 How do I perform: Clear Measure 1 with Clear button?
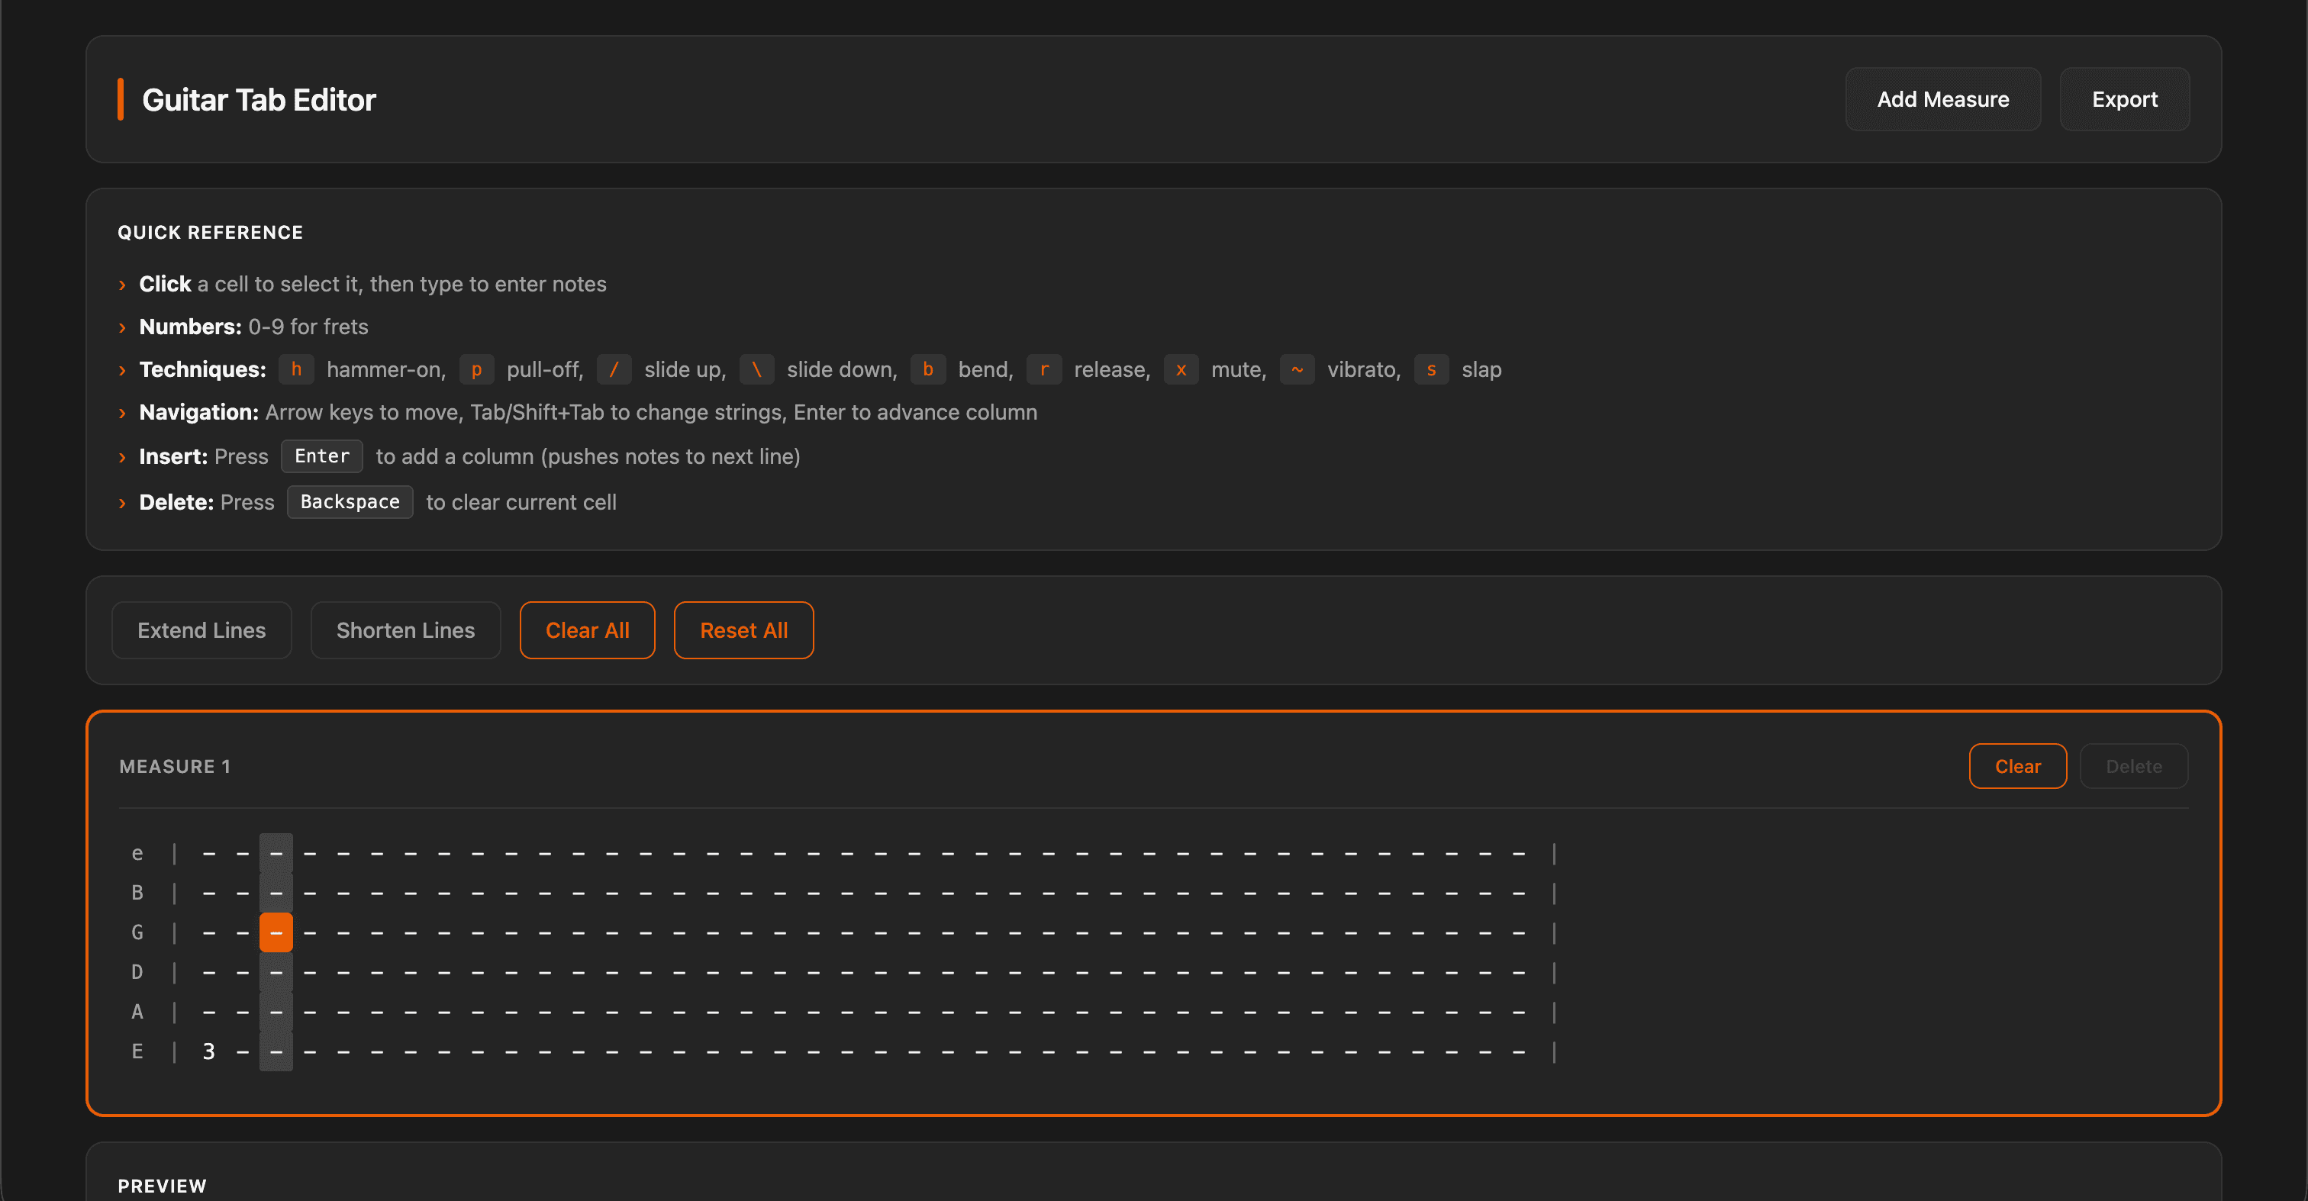[x=2016, y=767]
